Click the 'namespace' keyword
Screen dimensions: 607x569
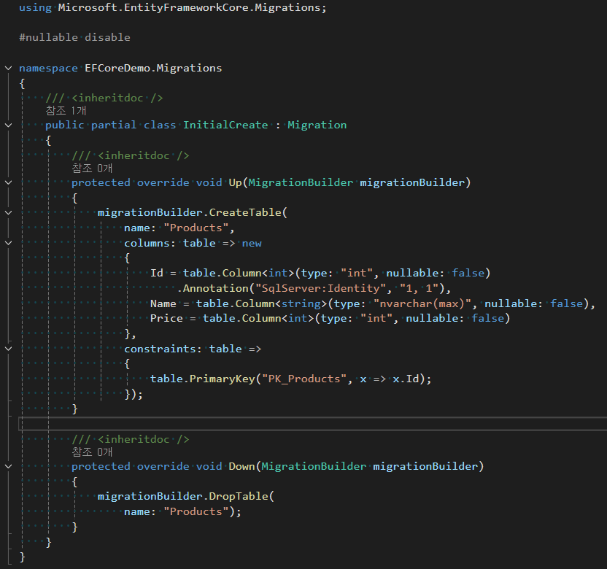pos(48,68)
